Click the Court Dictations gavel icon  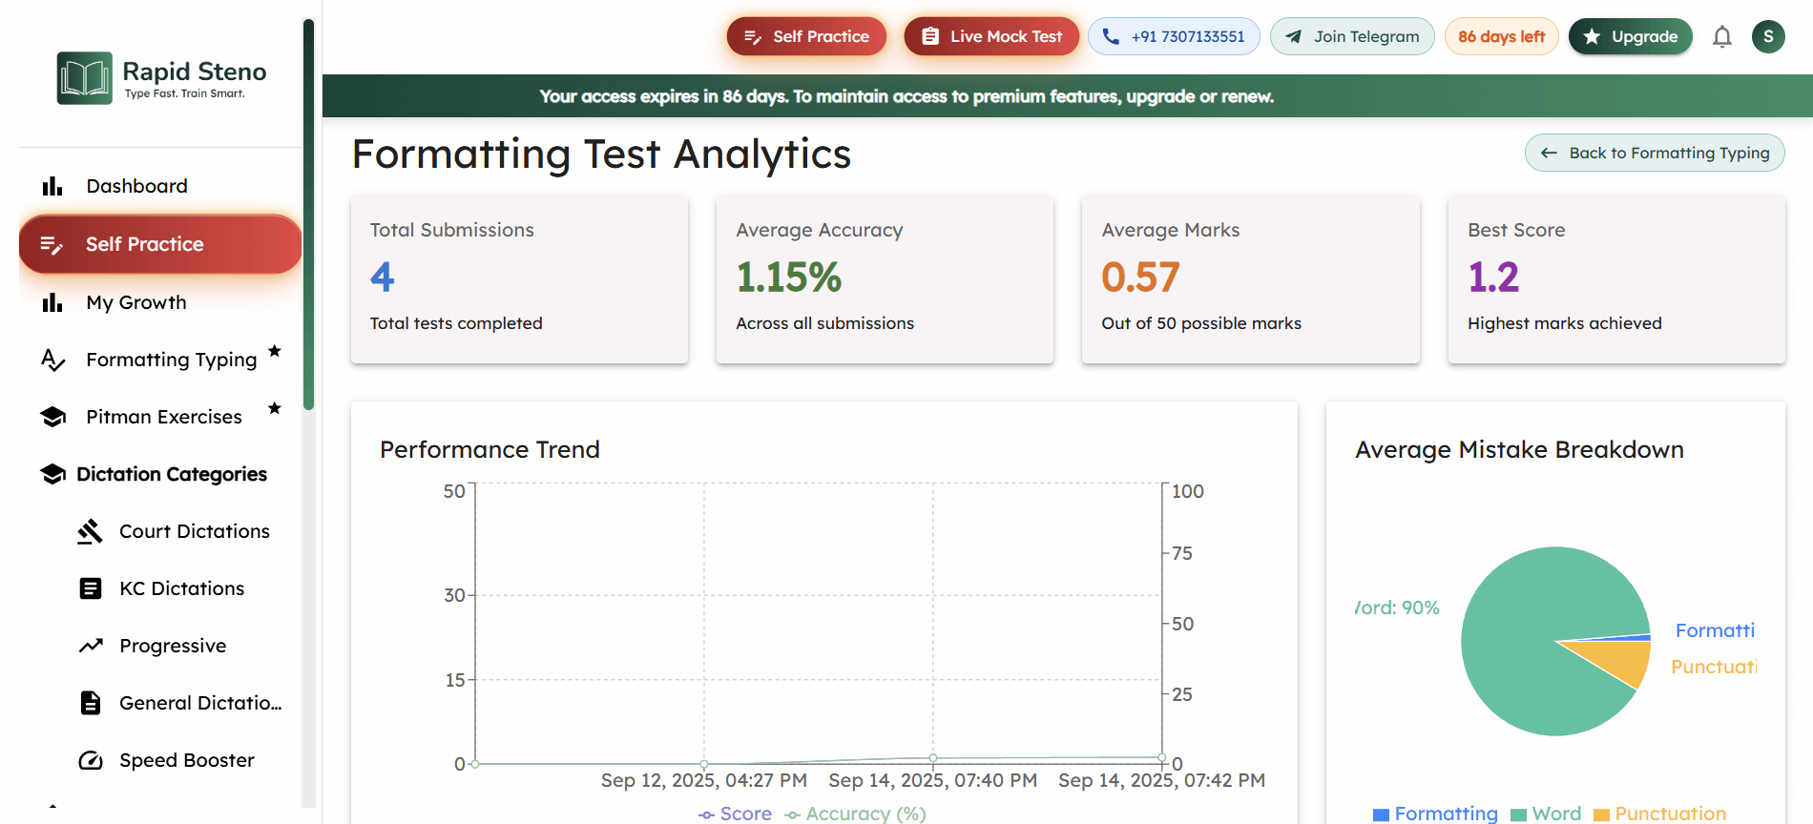tap(90, 531)
